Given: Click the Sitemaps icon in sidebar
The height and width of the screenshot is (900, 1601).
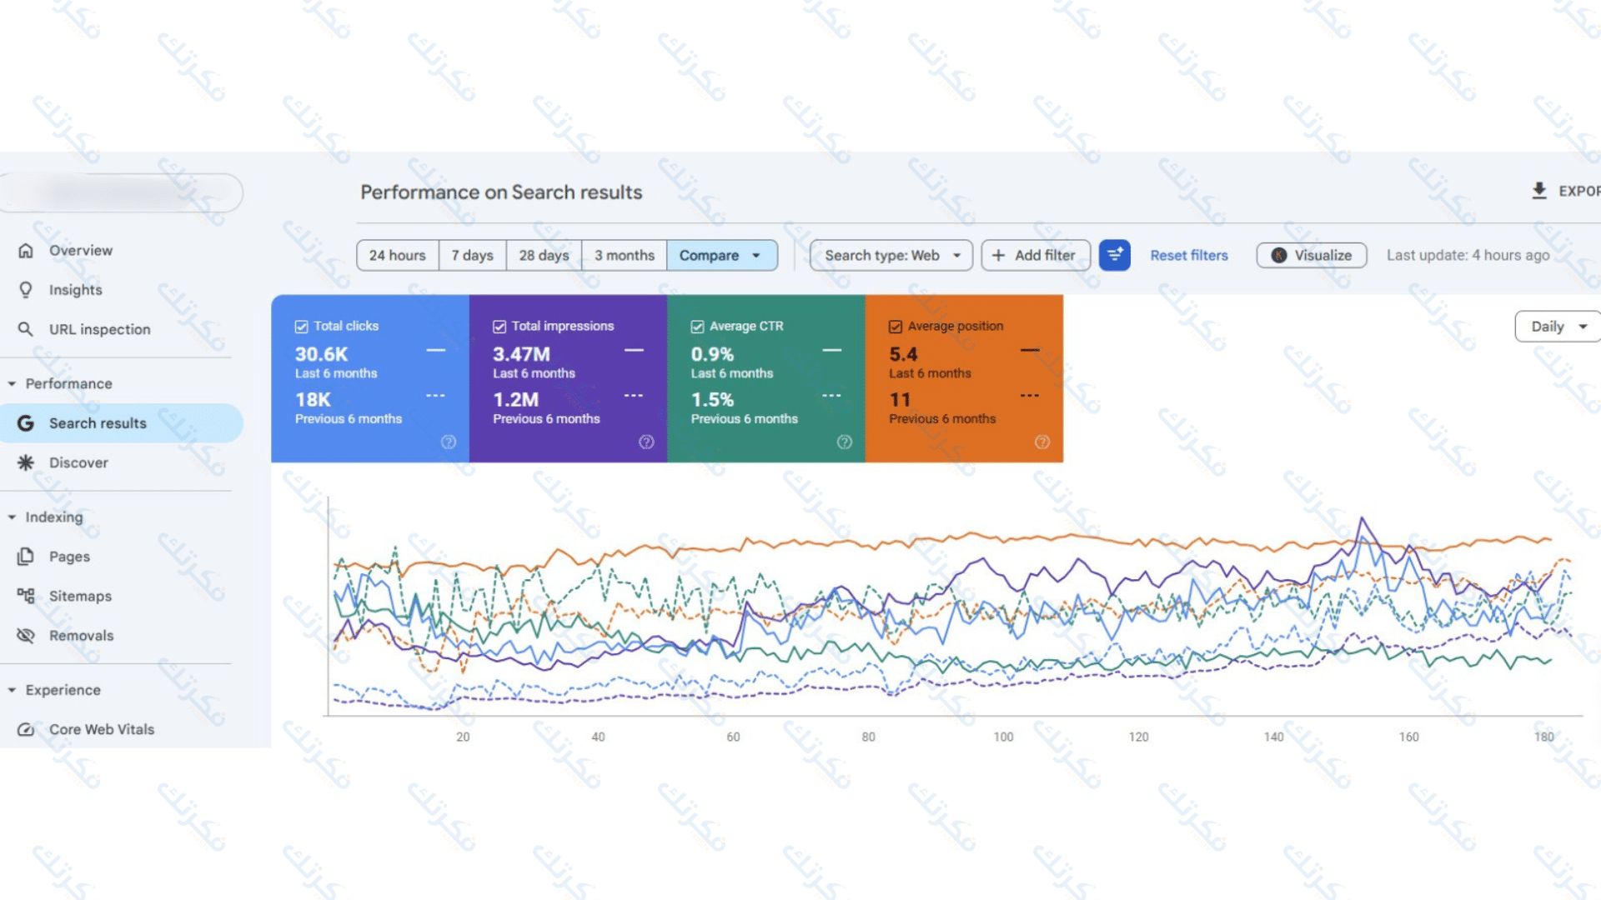Looking at the screenshot, I should (x=26, y=596).
